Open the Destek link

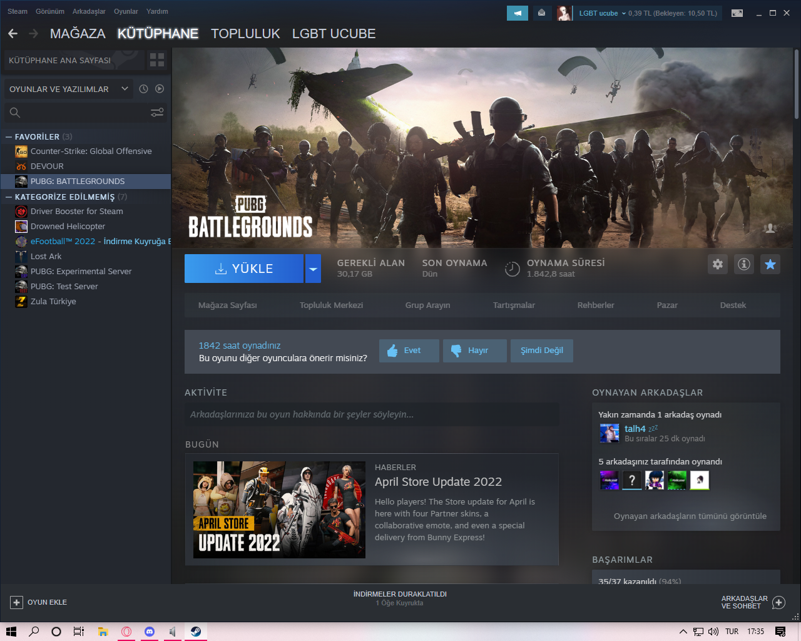(733, 305)
